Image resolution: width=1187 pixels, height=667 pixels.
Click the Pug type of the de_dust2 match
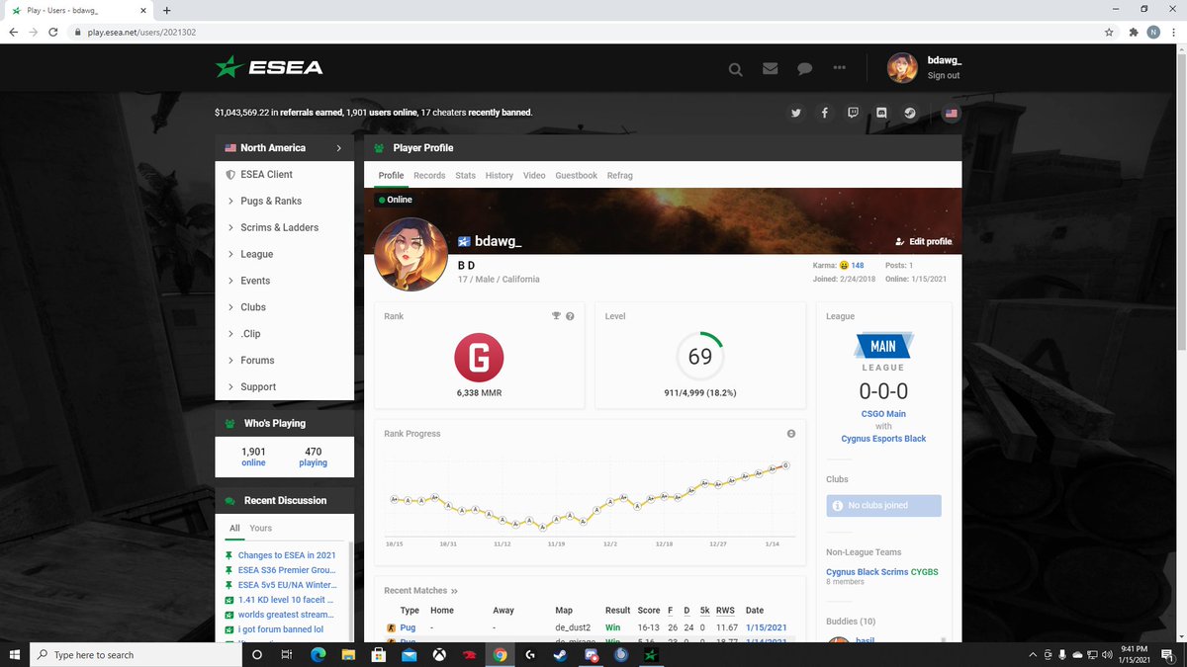(408, 627)
